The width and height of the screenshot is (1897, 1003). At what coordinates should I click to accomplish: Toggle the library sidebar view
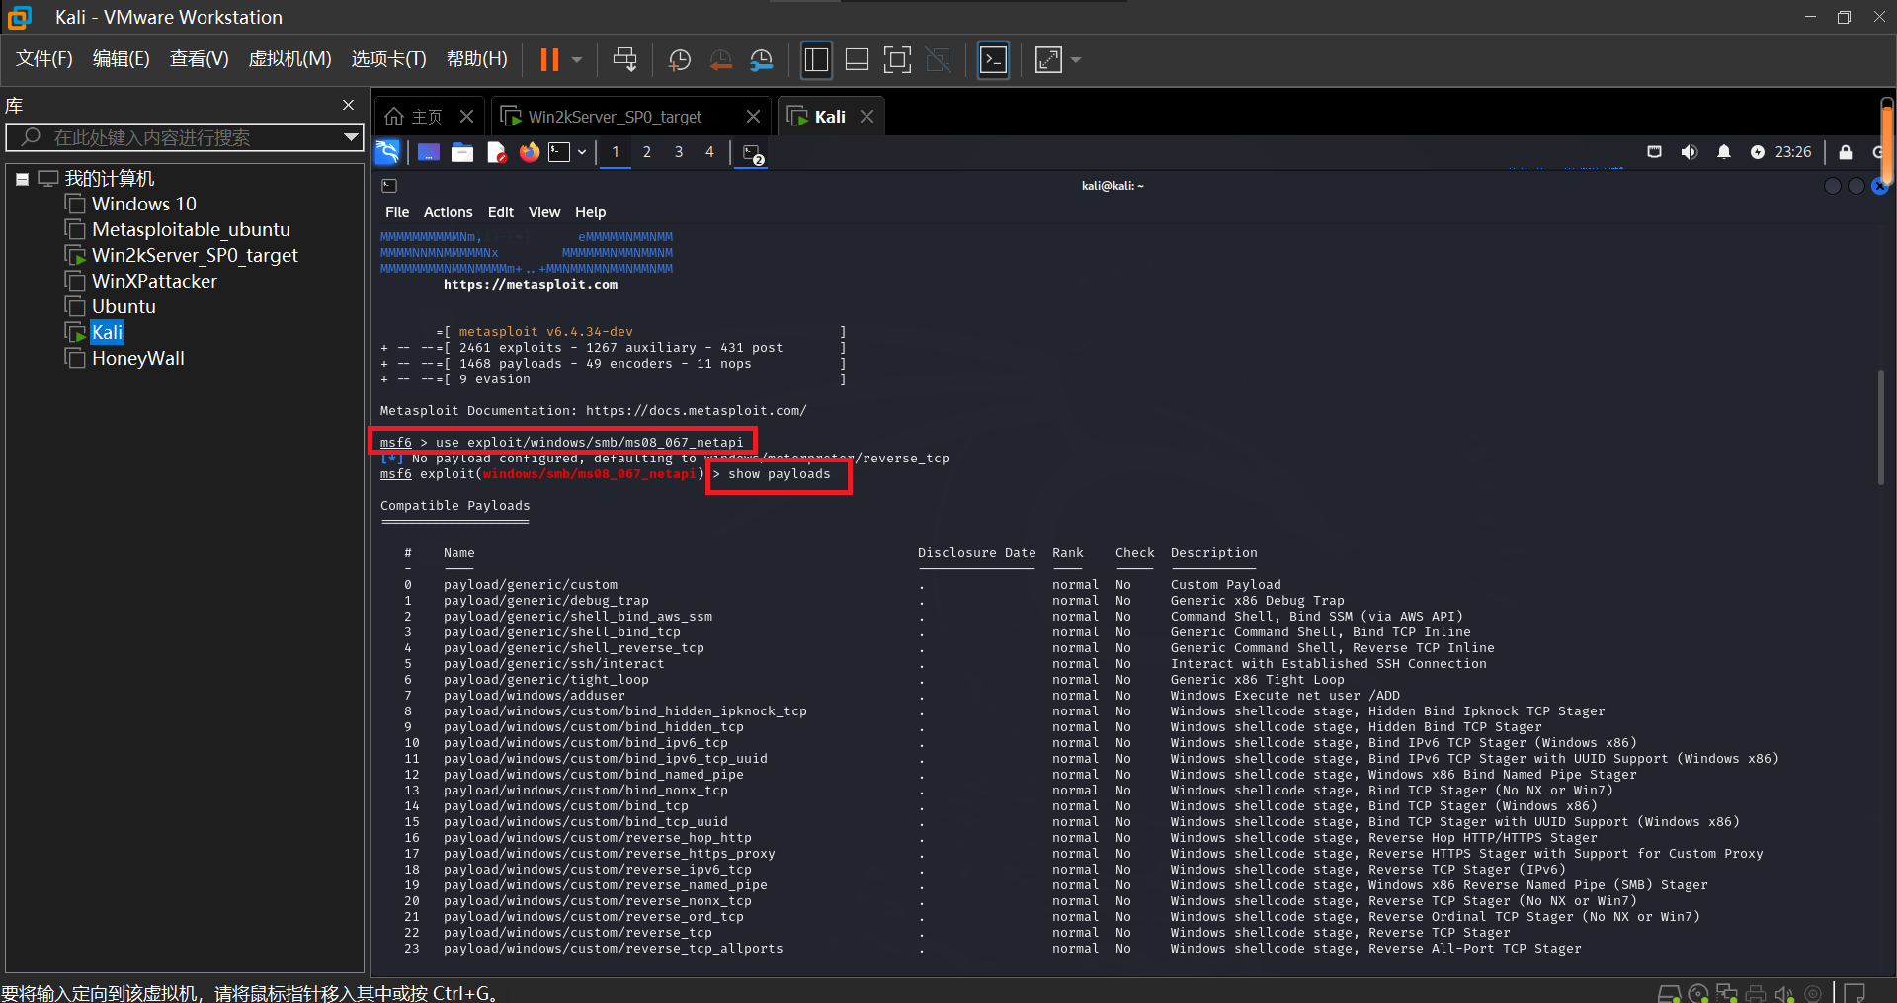(816, 60)
